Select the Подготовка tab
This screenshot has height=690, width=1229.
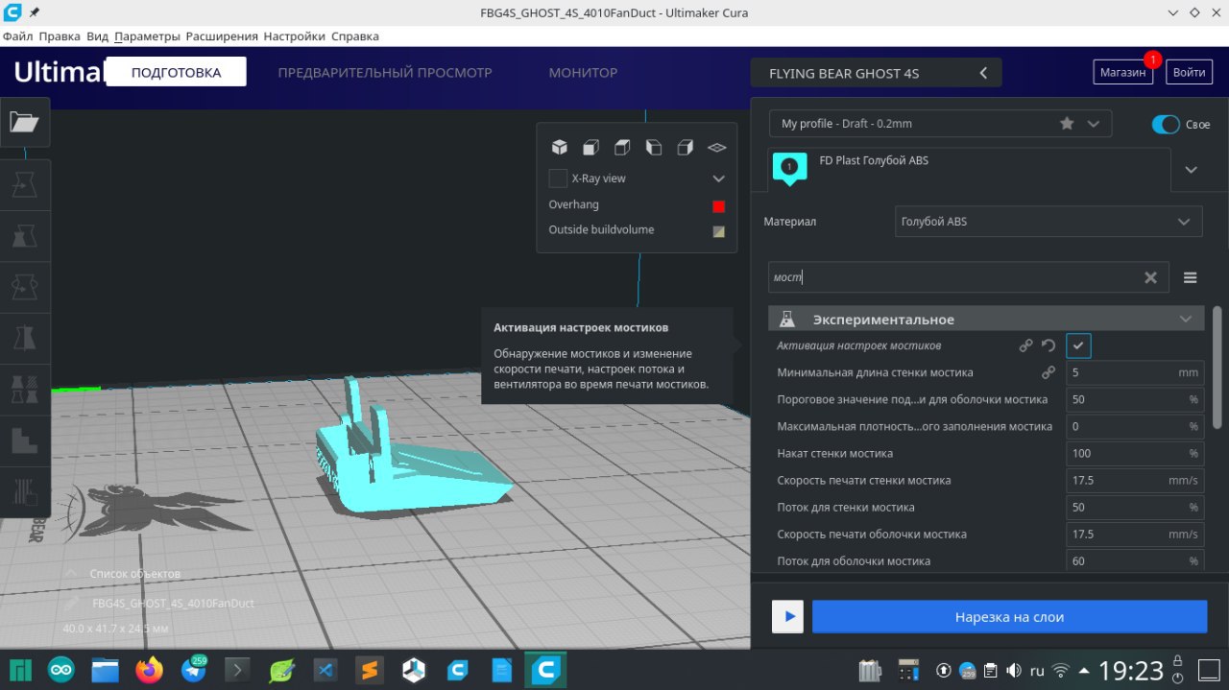tap(176, 72)
